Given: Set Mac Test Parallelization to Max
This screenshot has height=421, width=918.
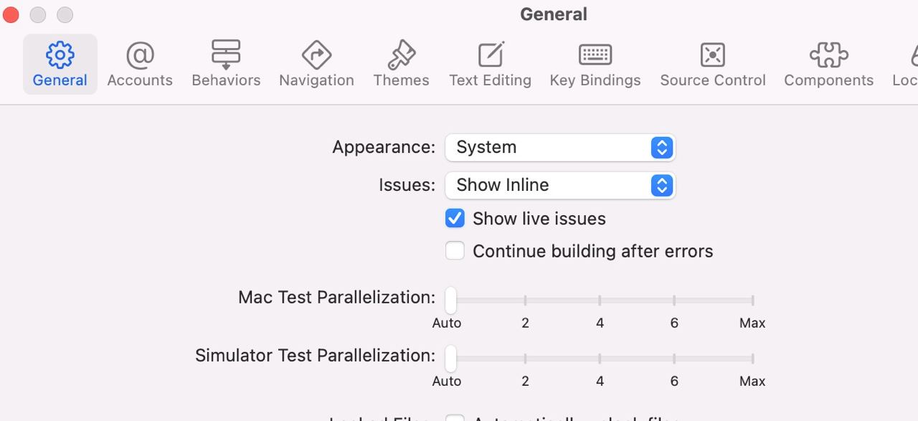Looking at the screenshot, I should (x=752, y=300).
